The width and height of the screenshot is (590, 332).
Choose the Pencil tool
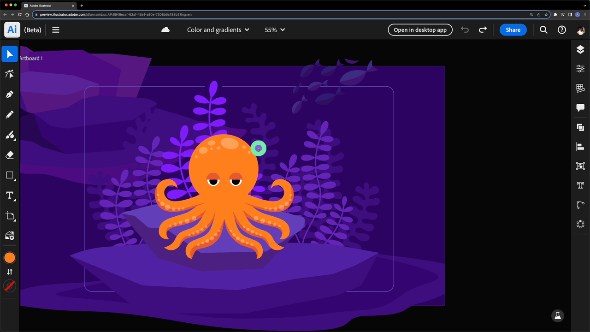(x=10, y=115)
